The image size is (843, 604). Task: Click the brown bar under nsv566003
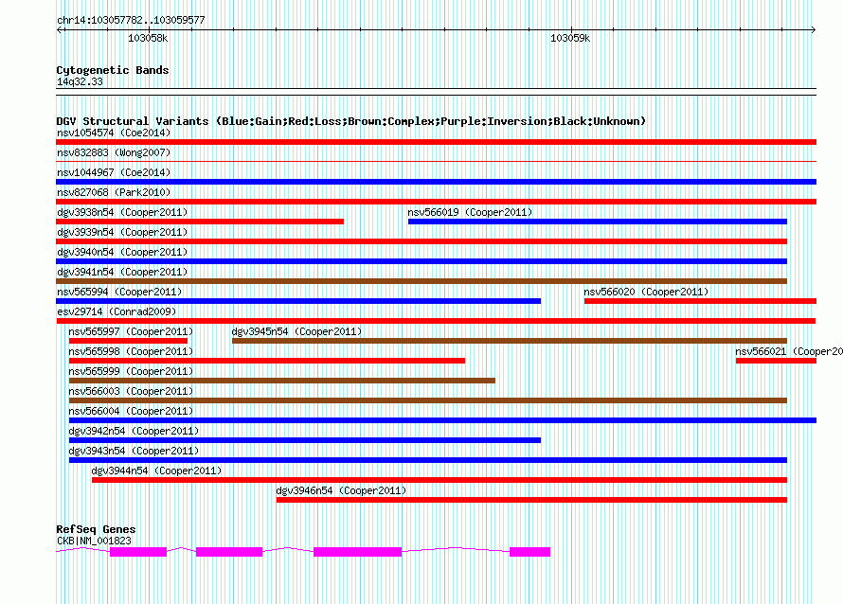pyautogui.click(x=428, y=400)
